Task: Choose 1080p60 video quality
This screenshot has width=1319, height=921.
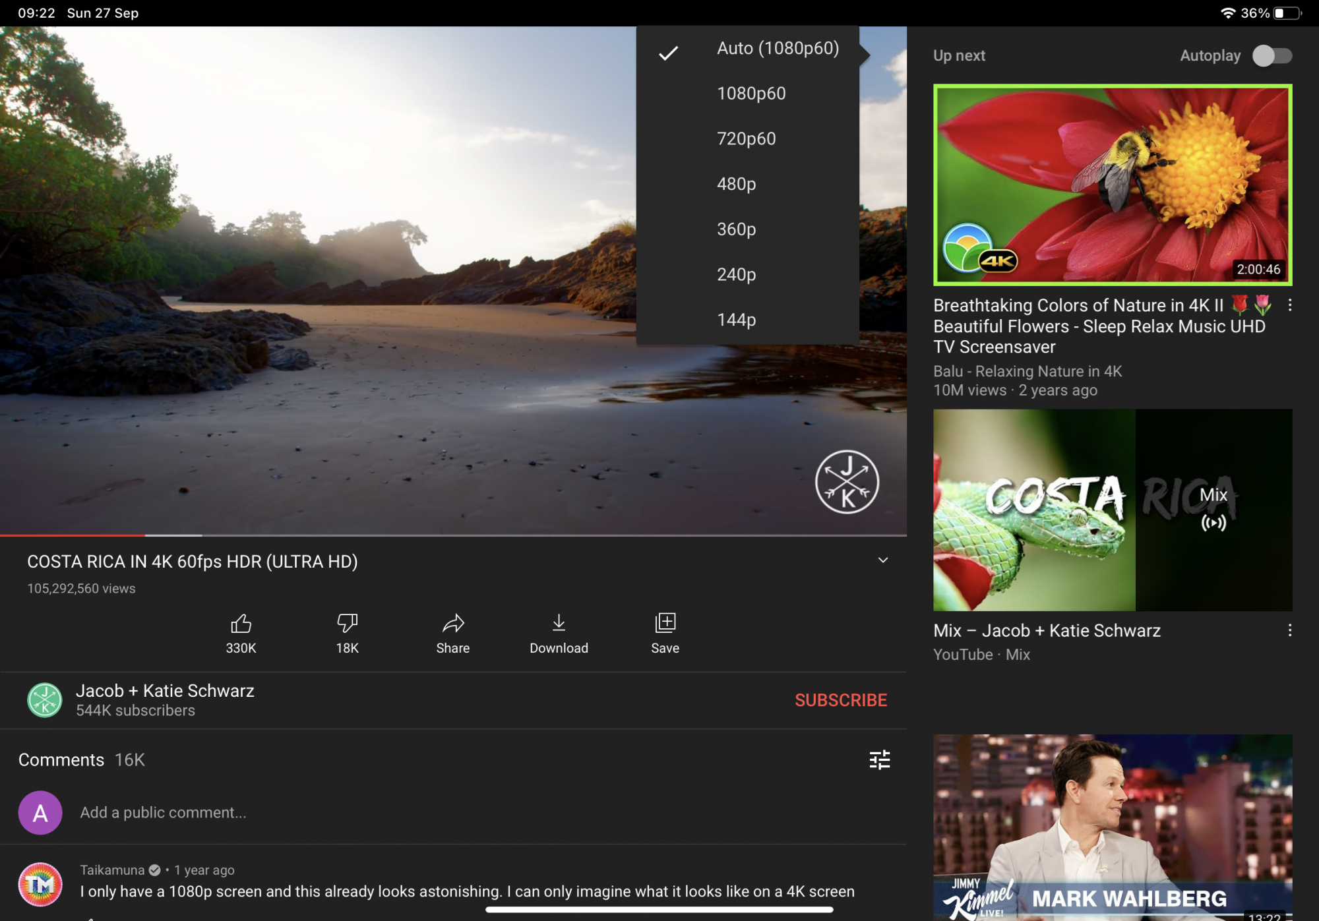Action: pyautogui.click(x=748, y=94)
